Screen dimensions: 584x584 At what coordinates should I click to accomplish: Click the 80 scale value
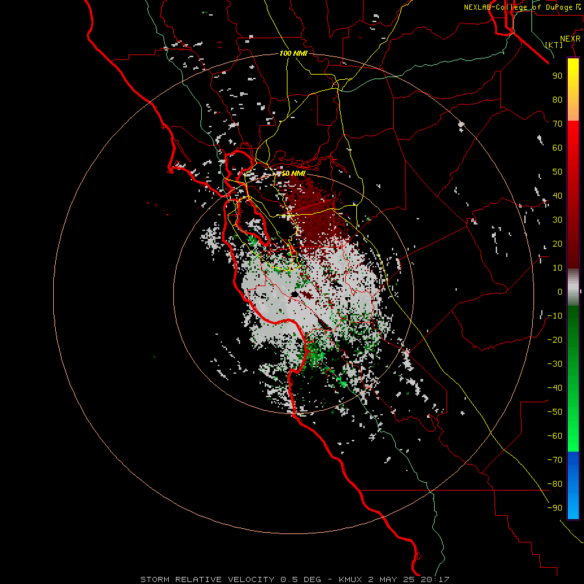(x=557, y=99)
